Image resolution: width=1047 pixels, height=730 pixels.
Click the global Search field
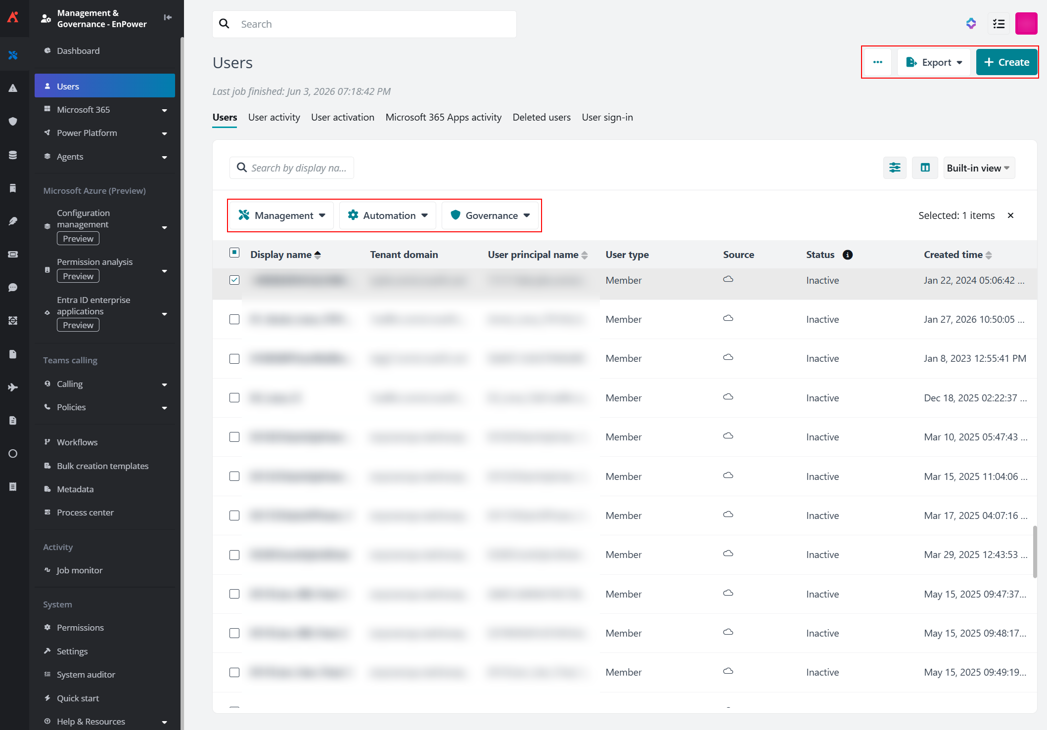click(364, 24)
